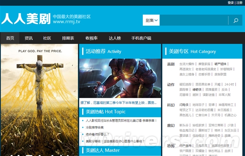Click the 活动推荐 Activity header
Image resolution: width=245 pixels, height=156 pixels.
click(103, 51)
